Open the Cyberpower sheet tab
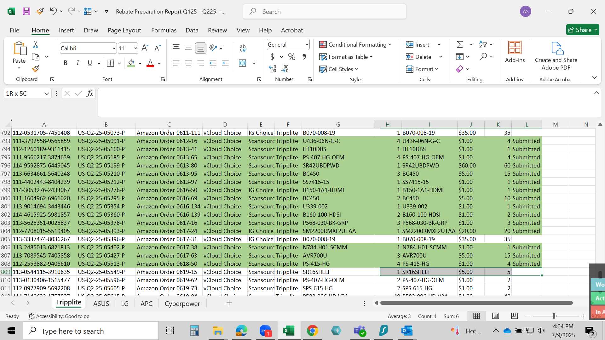The width and height of the screenshot is (605, 340). [182, 303]
